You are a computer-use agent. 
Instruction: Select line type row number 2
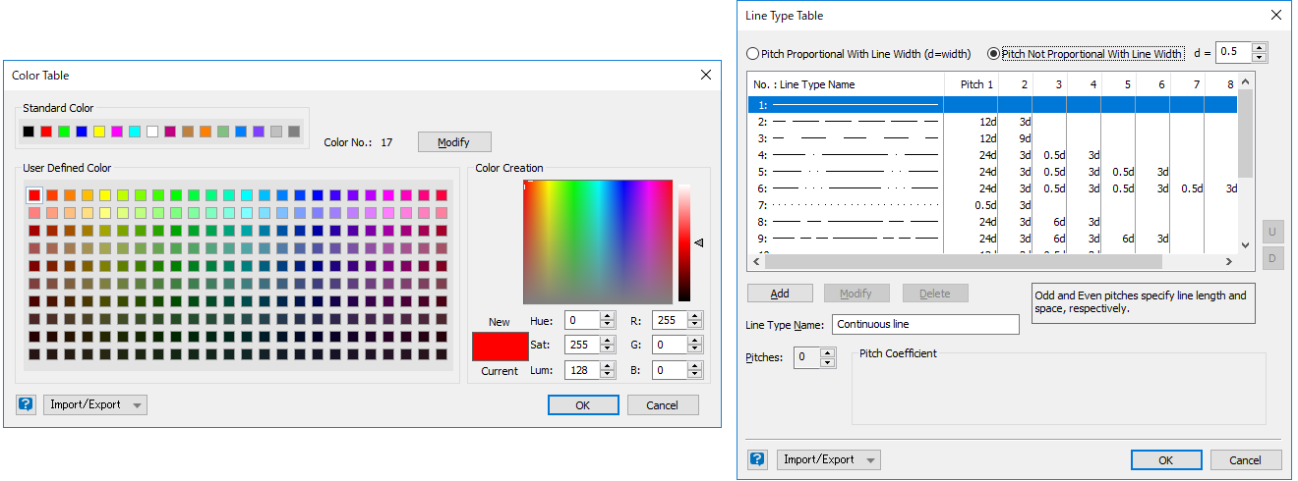tap(846, 122)
